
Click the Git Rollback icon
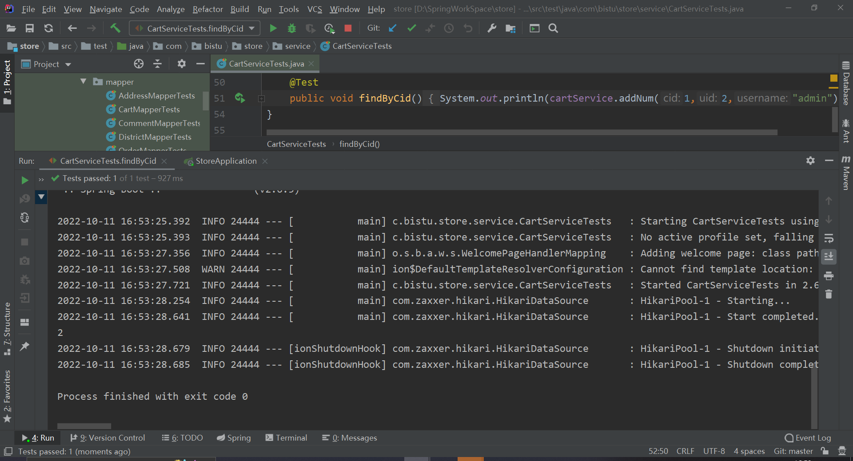(x=468, y=28)
